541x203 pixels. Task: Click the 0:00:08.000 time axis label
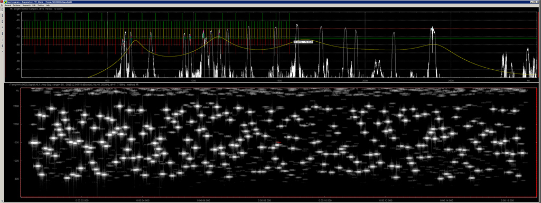264,200
